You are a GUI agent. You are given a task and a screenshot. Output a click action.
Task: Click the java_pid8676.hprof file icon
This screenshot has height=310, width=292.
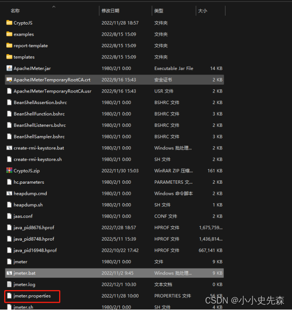tap(9, 228)
